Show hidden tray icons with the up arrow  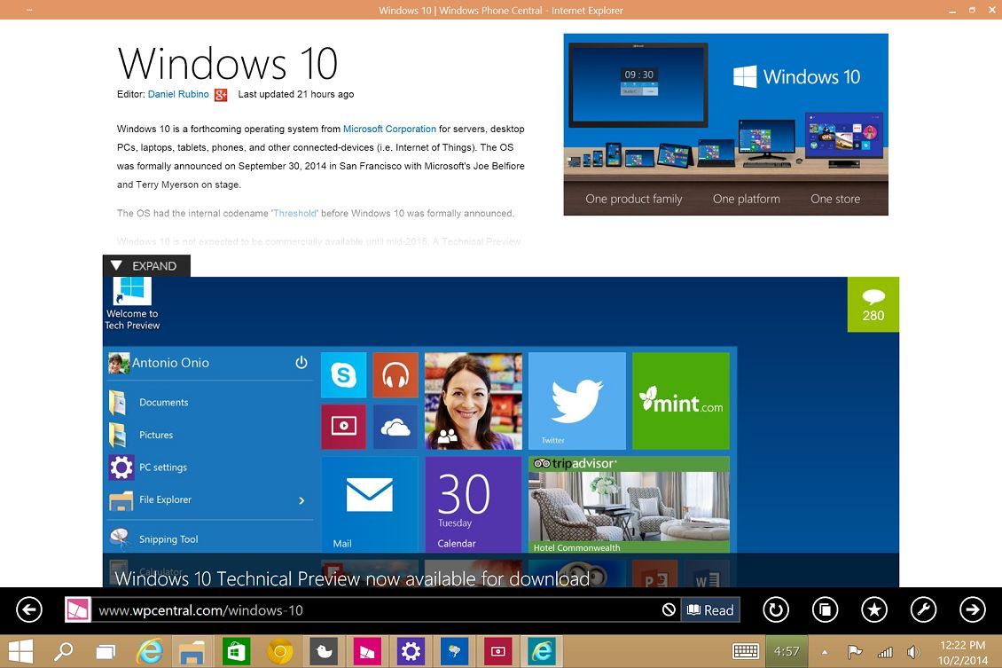(x=824, y=650)
